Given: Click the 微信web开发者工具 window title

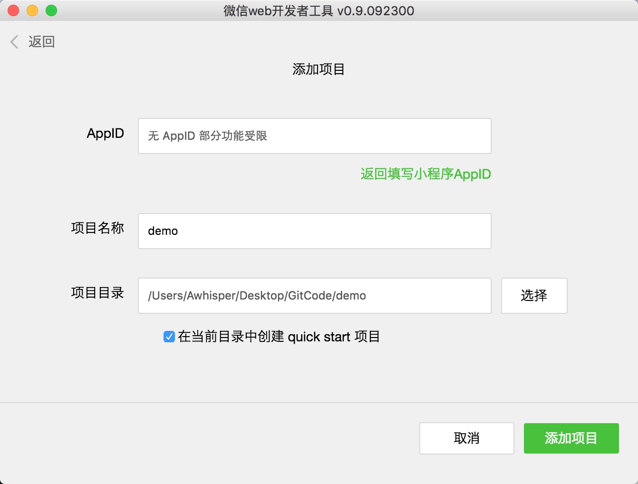Looking at the screenshot, I should tap(319, 10).
